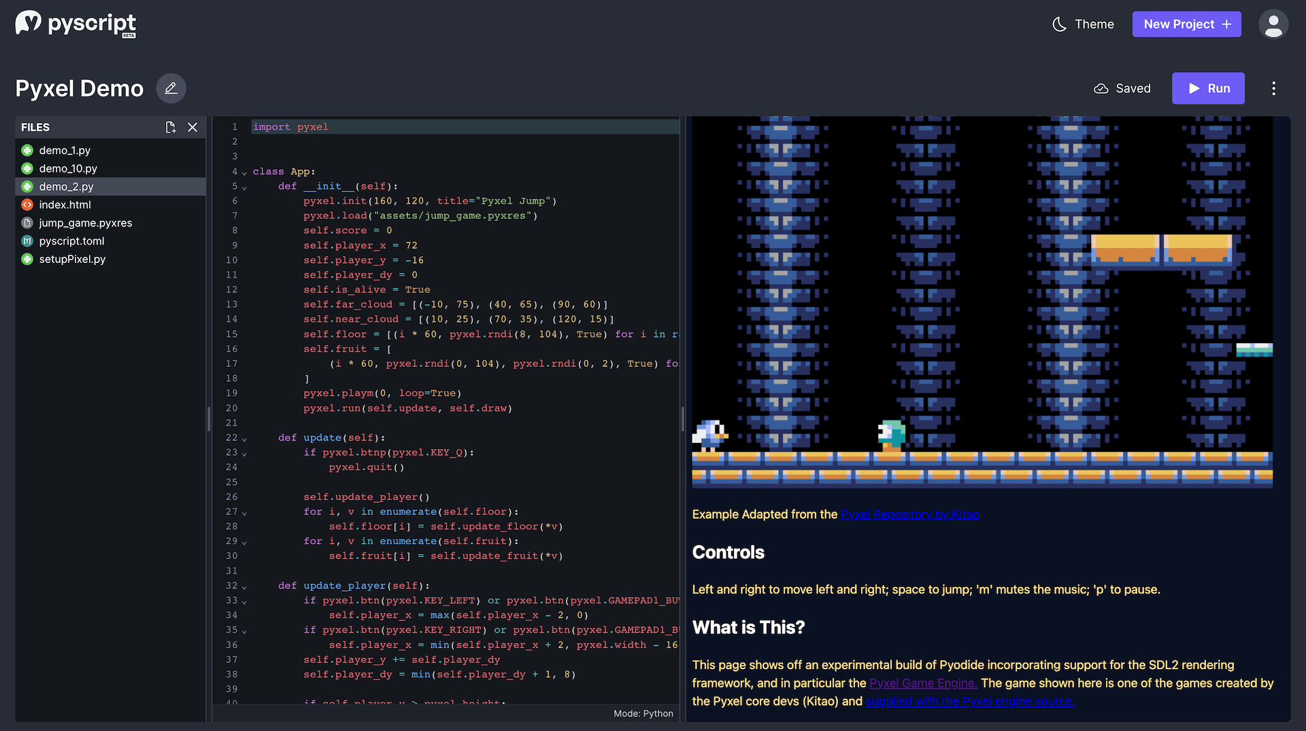Image resolution: width=1306 pixels, height=731 pixels.
Task: Create a New Project
Action: pyautogui.click(x=1186, y=24)
